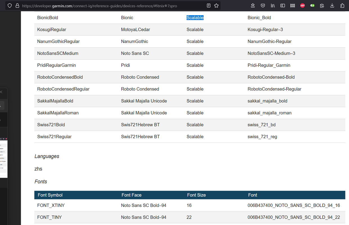The width and height of the screenshot is (349, 225).
Task: Click the Font Face column header
Action: coord(132,195)
